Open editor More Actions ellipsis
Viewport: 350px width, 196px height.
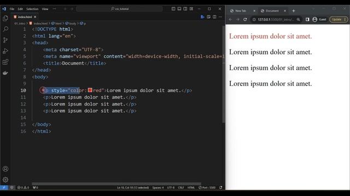point(220,17)
